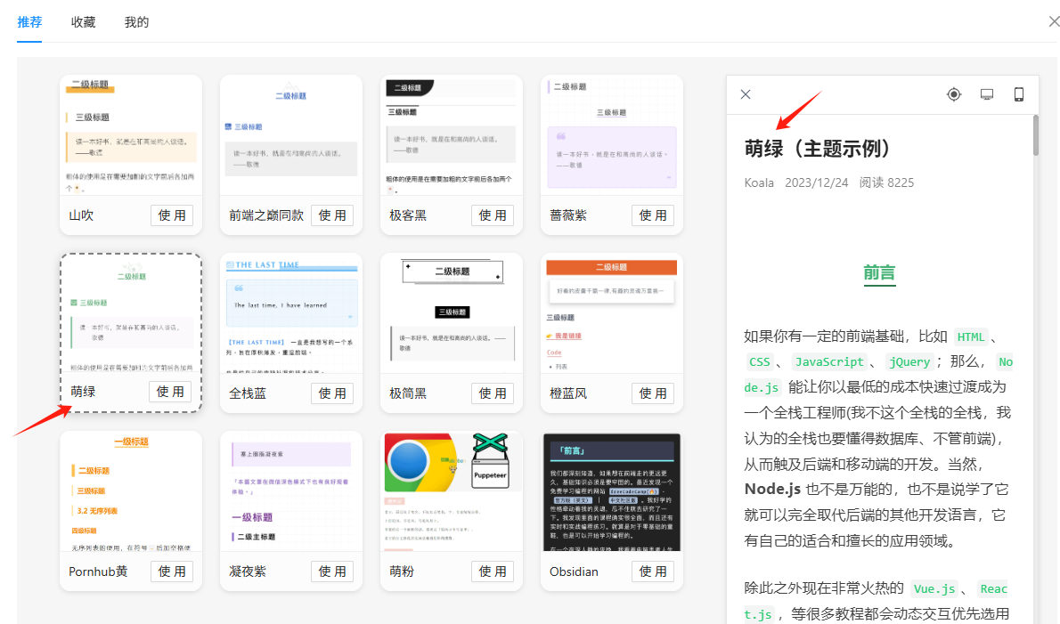Use the 萌粉 theme

(x=492, y=571)
